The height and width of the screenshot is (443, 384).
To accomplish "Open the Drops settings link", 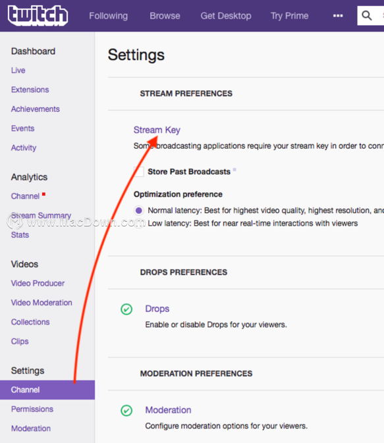I will [x=157, y=309].
